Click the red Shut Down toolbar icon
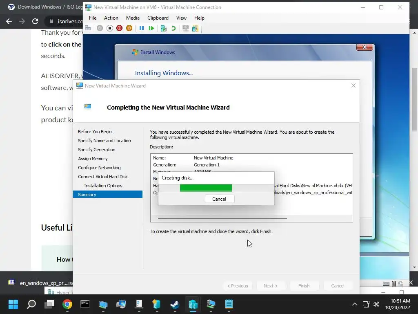Viewport: 418px width, 314px height. (x=120, y=28)
